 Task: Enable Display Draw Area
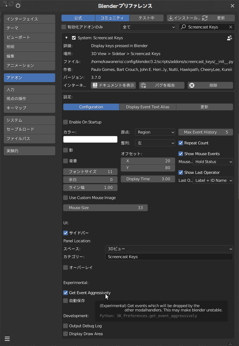point(65,334)
